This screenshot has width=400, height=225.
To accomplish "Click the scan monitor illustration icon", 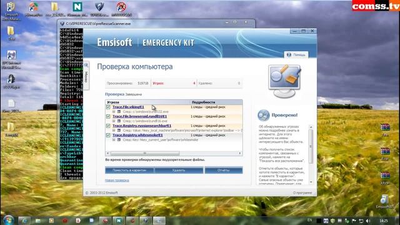I will coord(284,81).
